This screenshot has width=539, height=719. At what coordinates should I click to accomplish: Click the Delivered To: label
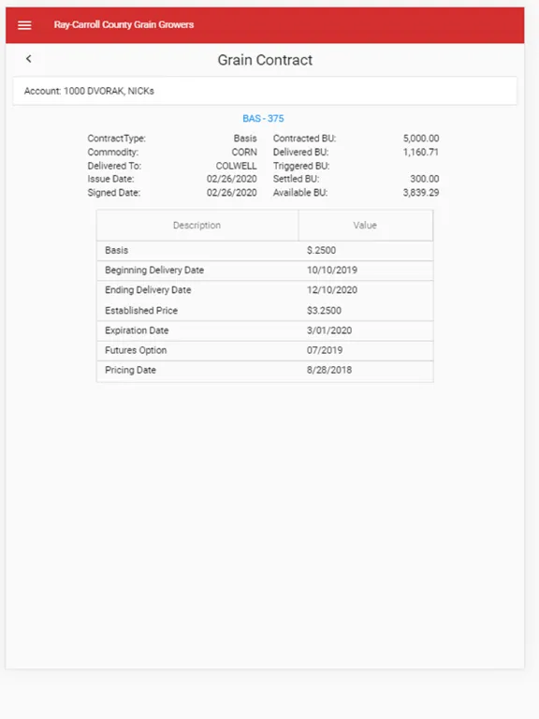tap(114, 166)
